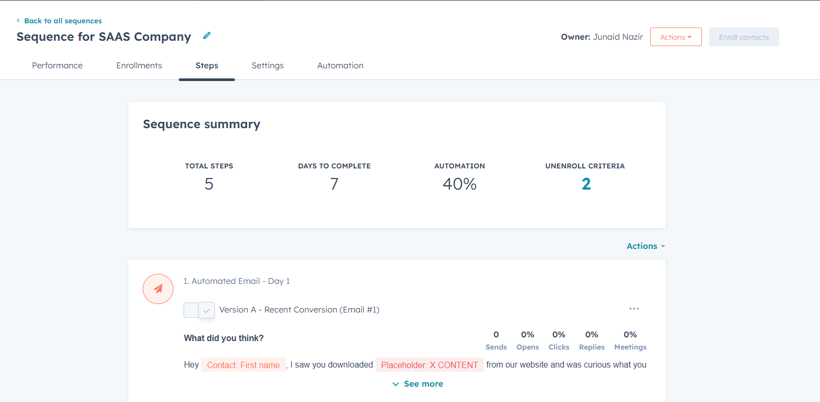
Task: Click the paper airplane icon for step 1
Action: pos(158,289)
